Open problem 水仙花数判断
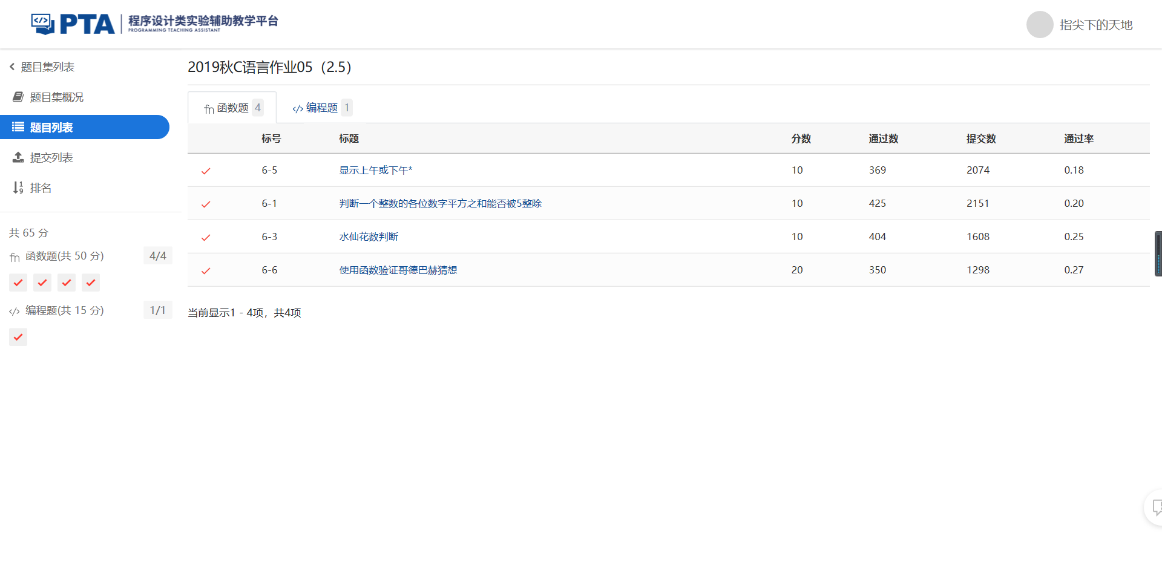1162x568 pixels. pos(369,237)
